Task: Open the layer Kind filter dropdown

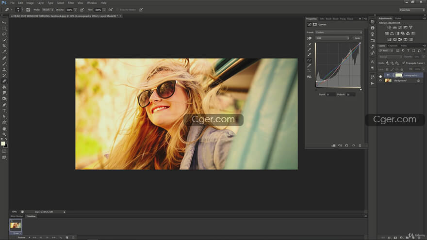Action: pyautogui.click(x=386, y=50)
